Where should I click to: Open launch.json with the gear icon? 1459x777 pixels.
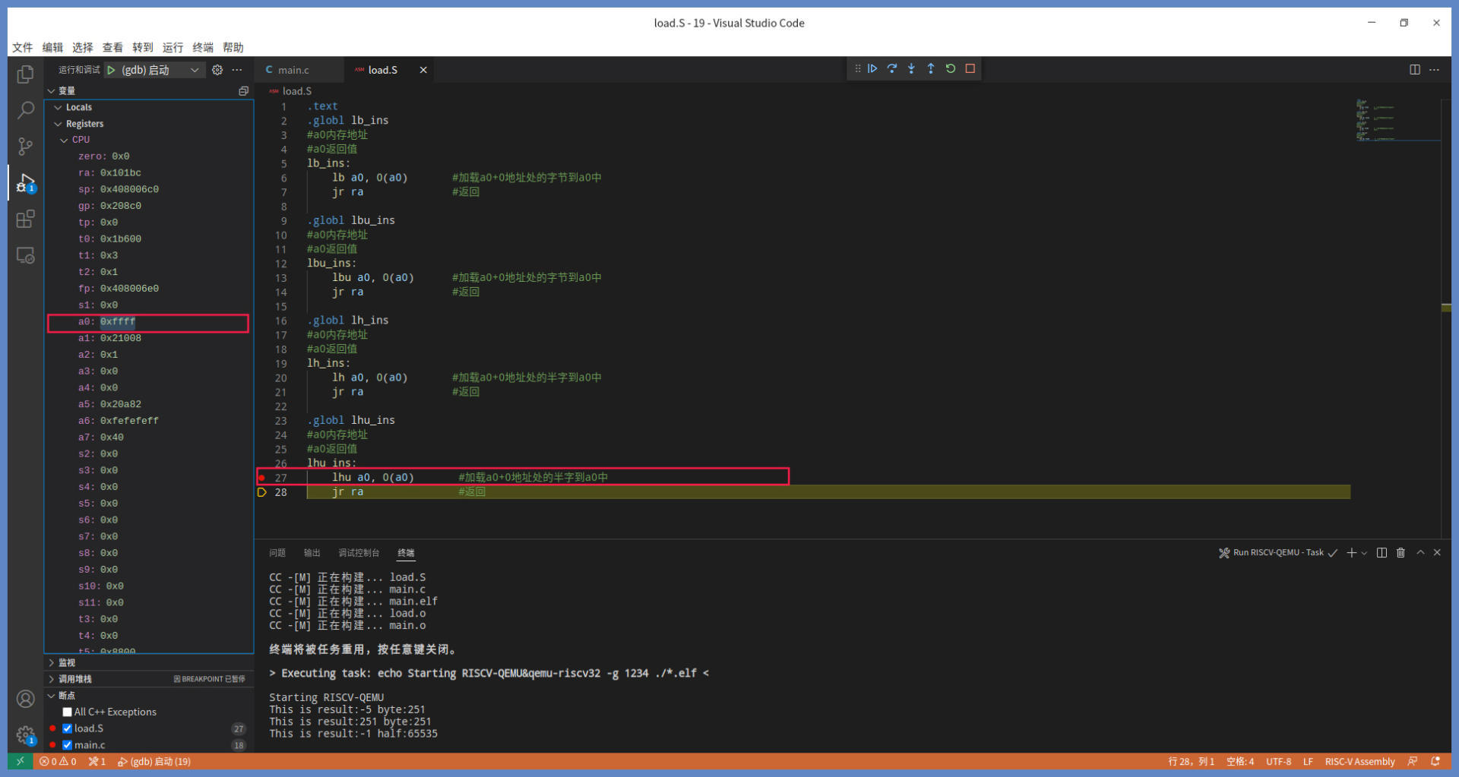click(217, 70)
